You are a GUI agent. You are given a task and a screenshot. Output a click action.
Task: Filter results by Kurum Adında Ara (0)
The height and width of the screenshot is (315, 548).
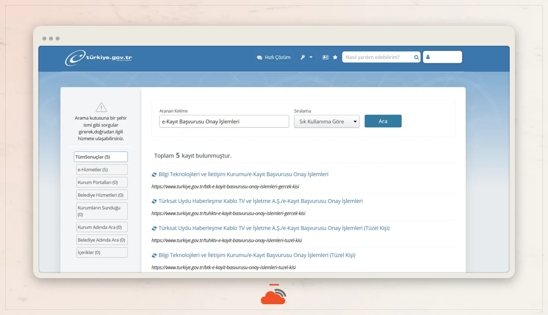102,227
